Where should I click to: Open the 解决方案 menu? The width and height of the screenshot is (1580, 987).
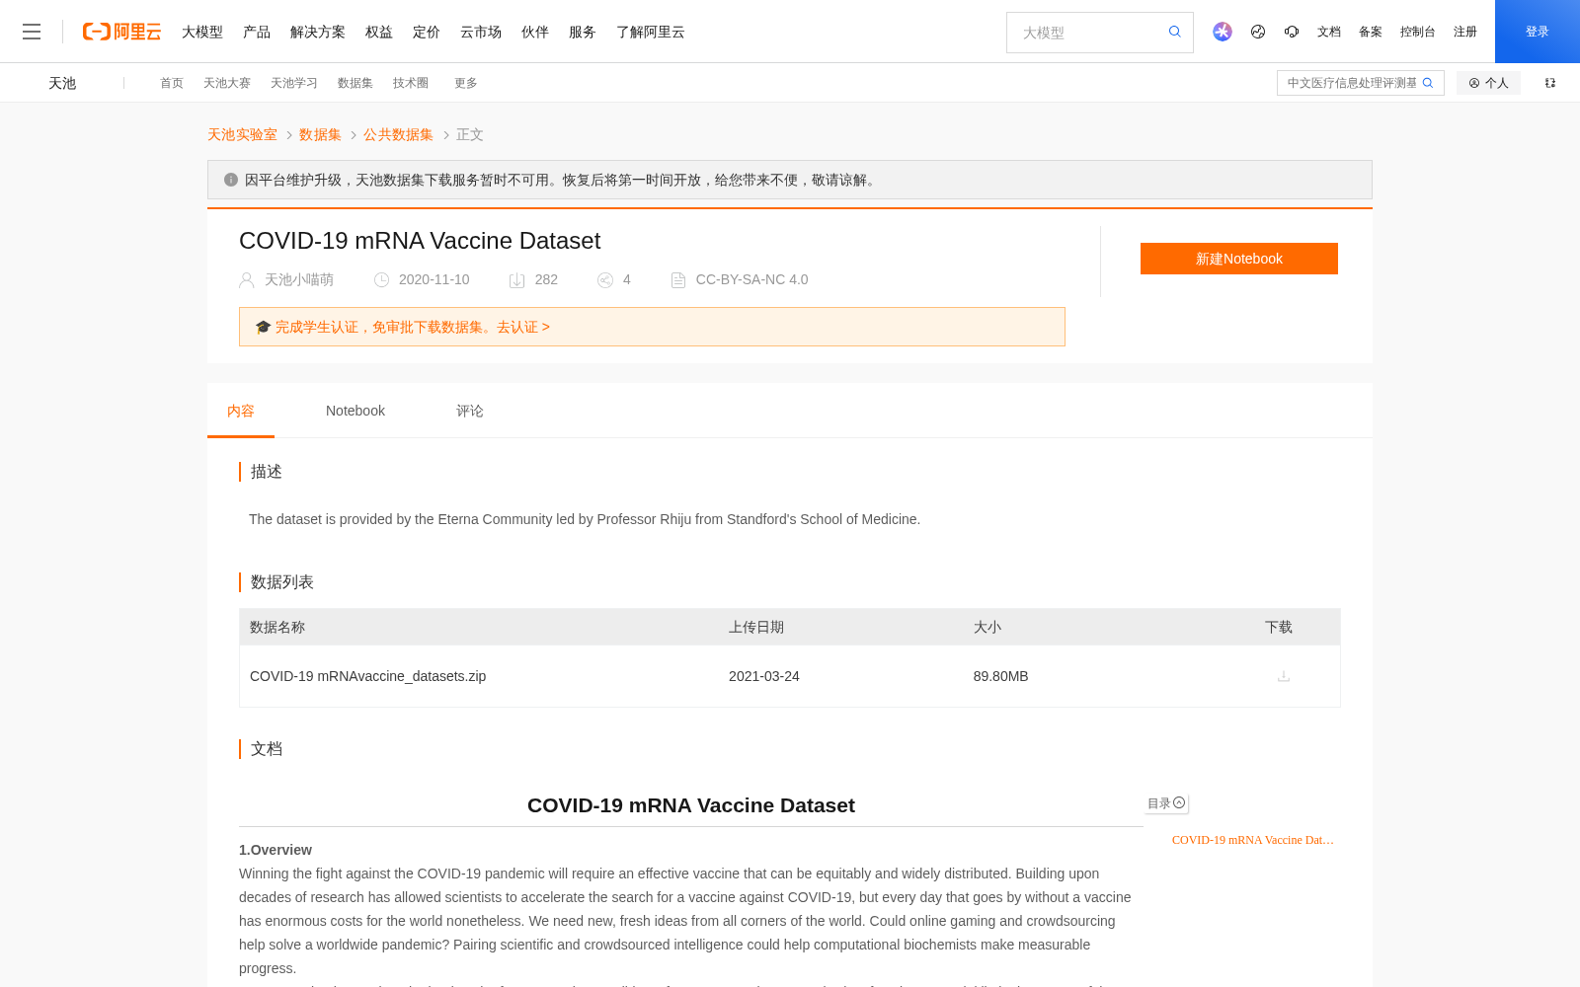tap(318, 32)
